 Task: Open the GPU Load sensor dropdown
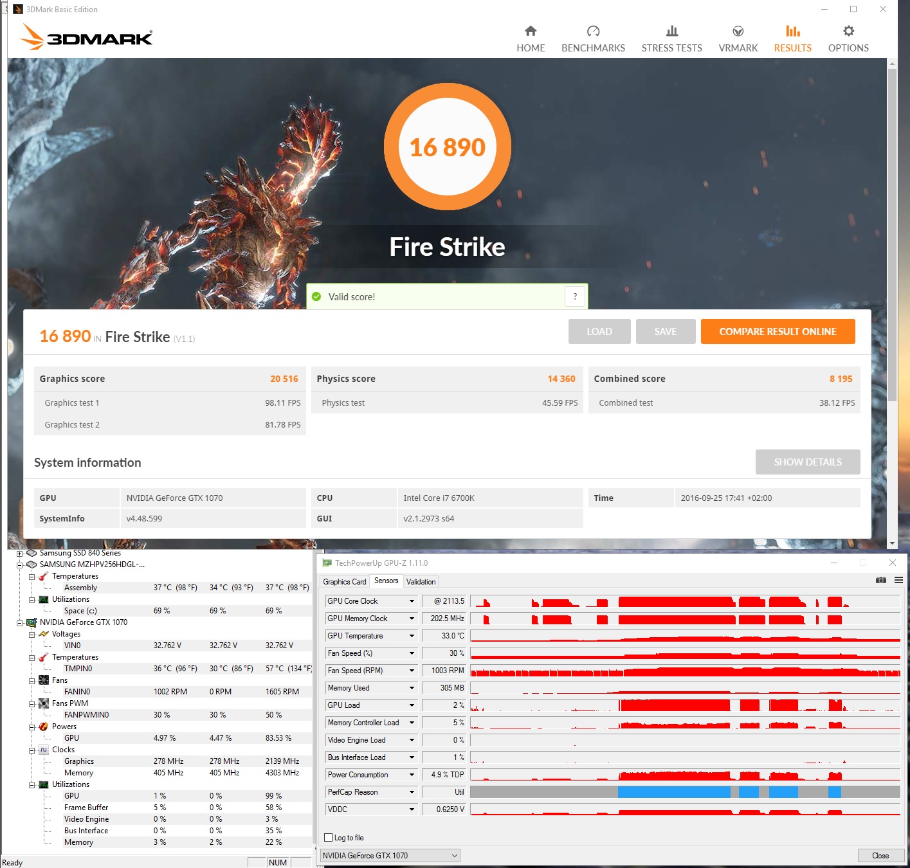pos(412,705)
